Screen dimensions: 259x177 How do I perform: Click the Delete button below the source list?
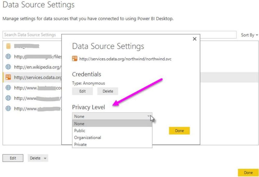click(38, 158)
